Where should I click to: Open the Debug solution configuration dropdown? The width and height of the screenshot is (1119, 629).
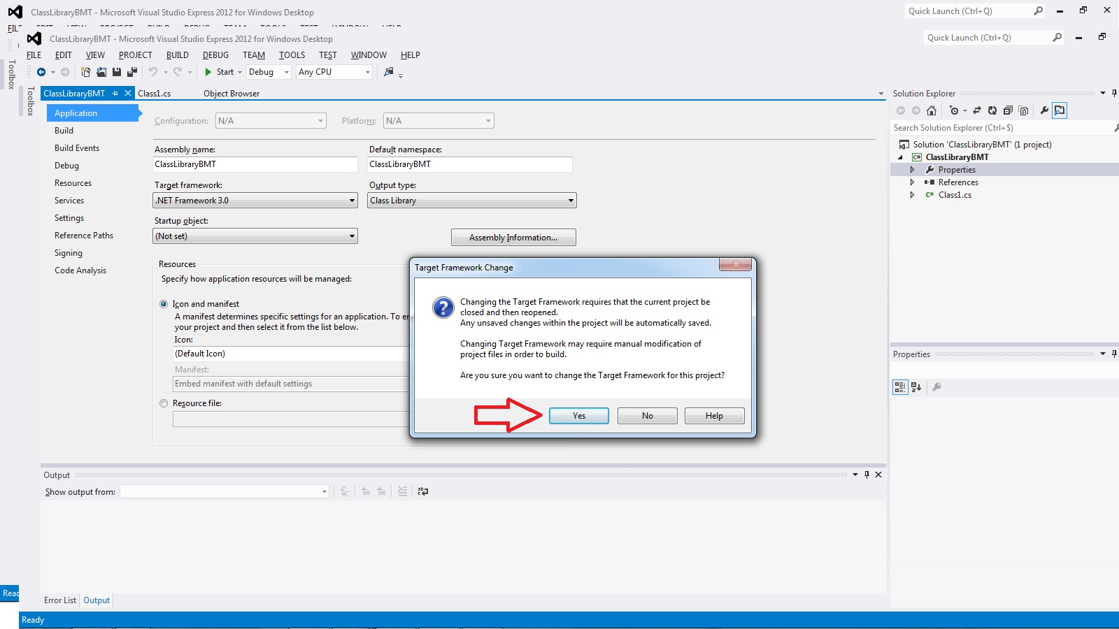(x=269, y=72)
